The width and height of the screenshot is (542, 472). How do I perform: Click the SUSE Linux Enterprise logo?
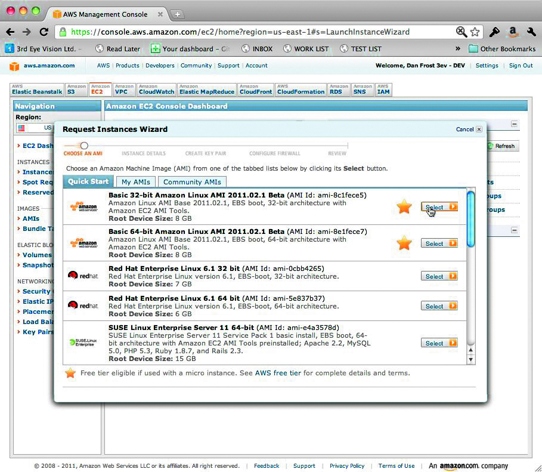click(x=83, y=343)
